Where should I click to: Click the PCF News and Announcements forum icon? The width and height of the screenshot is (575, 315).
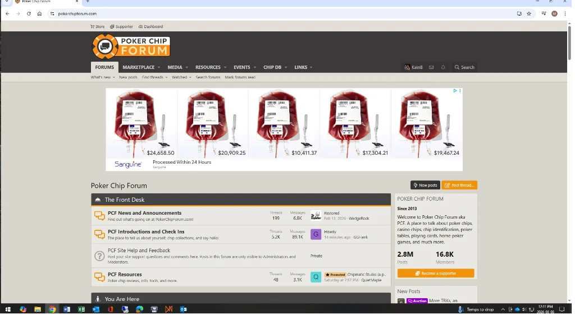coord(99,216)
